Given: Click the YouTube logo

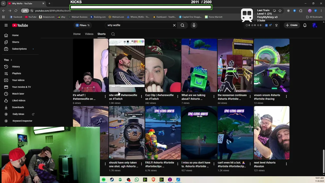Looking at the screenshot, I should click(20, 25).
